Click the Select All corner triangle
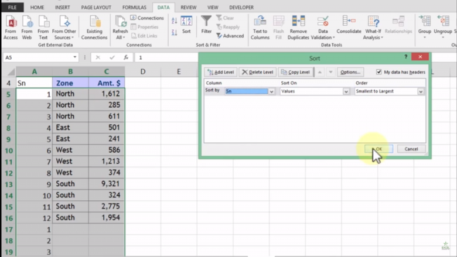Screen dimensions: 457x257 [x=11, y=71]
